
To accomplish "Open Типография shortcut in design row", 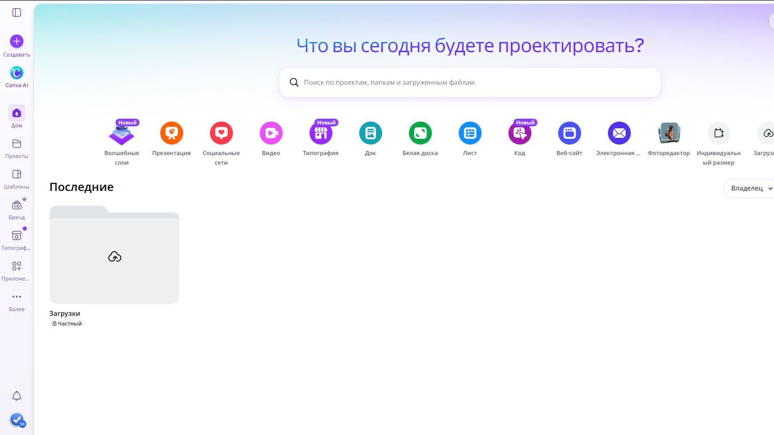I will pyautogui.click(x=321, y=133).
